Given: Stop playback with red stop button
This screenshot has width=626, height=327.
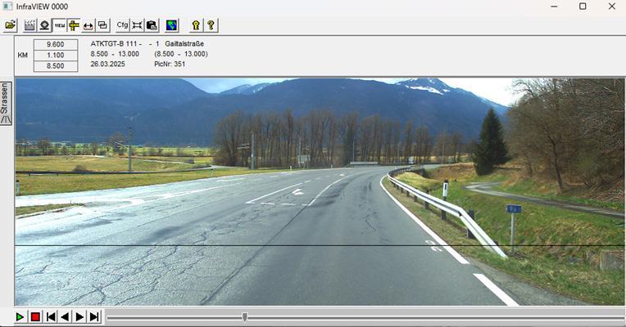Looking at the screenshot, I should point(35,317).
